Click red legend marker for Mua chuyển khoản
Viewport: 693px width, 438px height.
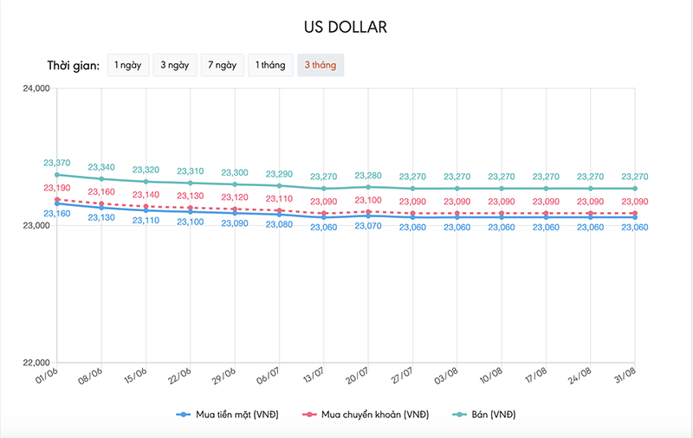(x=309, y=415)
